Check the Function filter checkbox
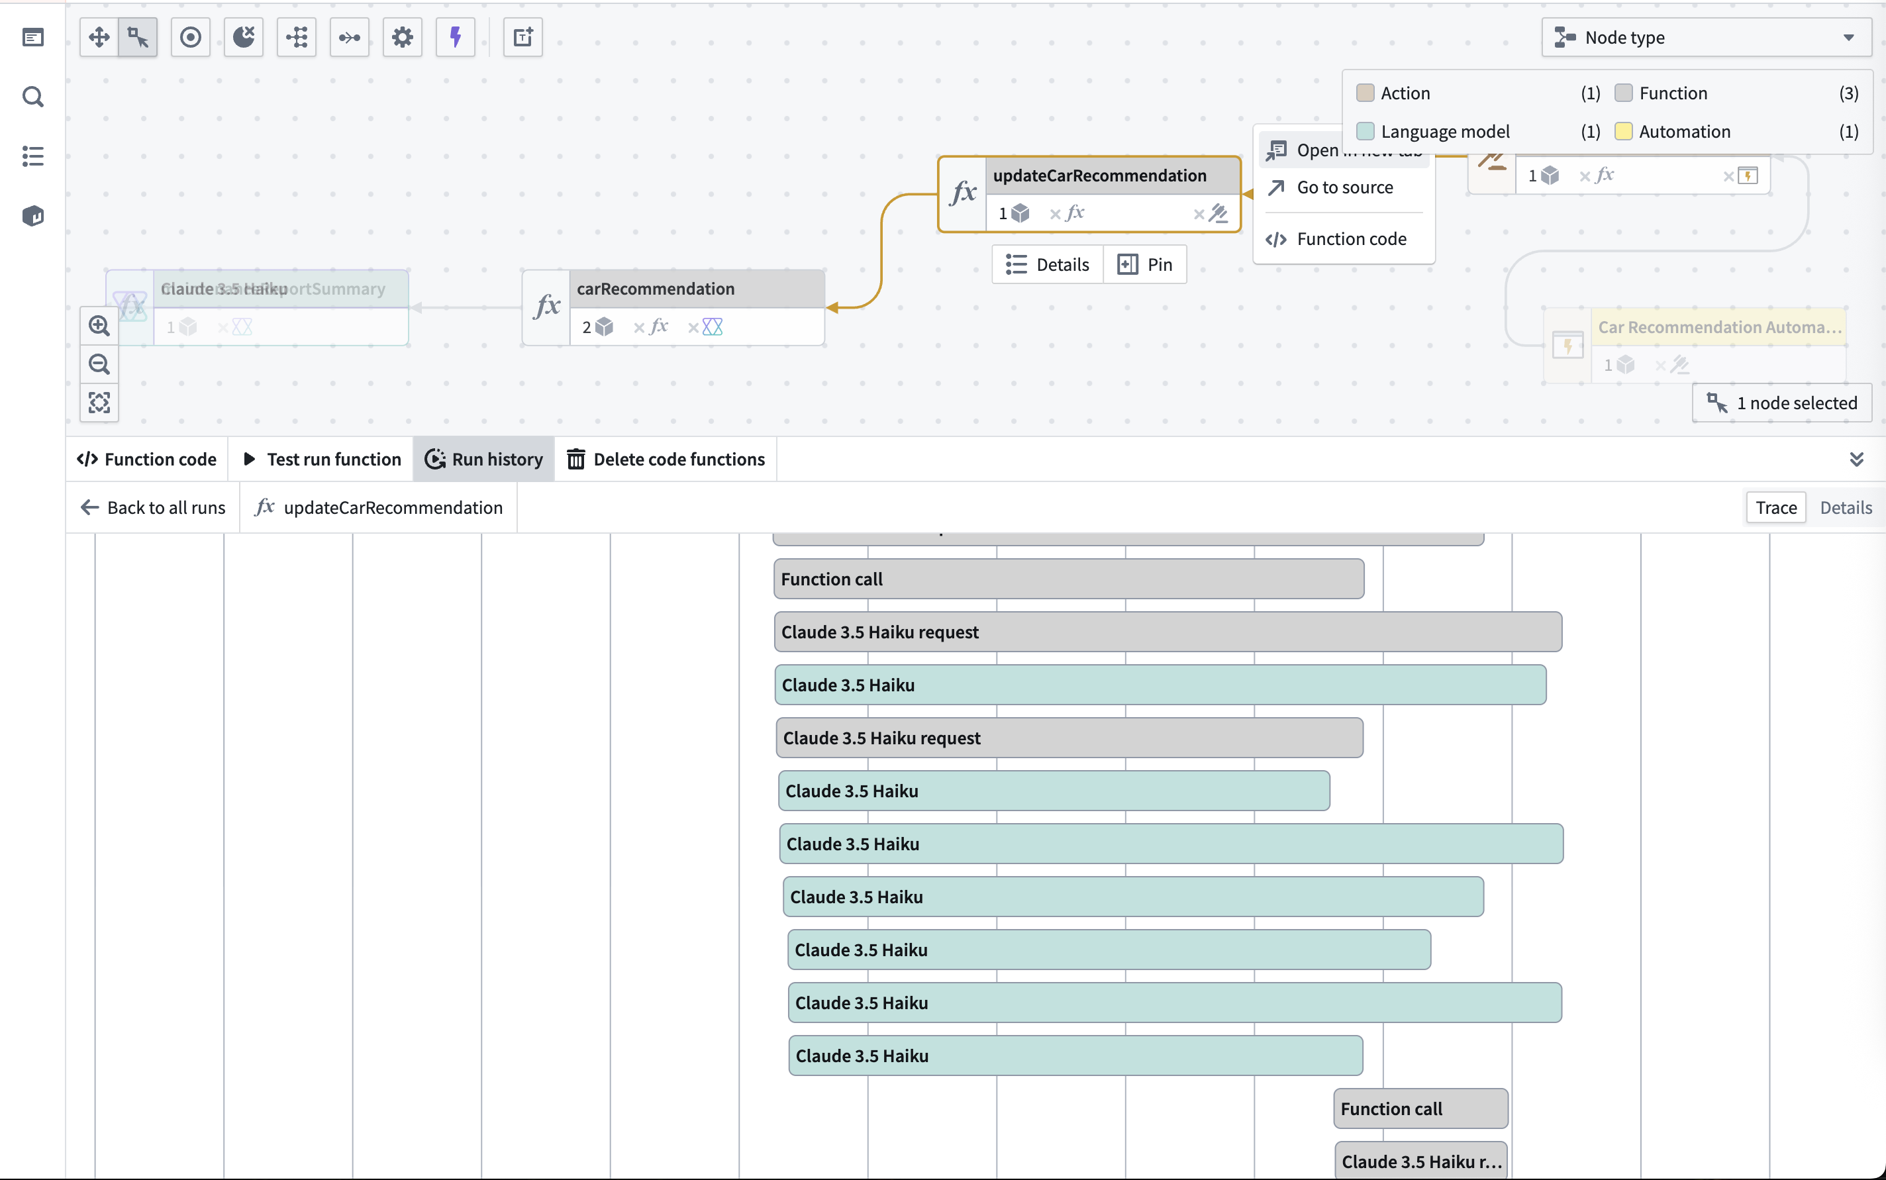Viewport: 1886px width, 1180px height. point(1624,93)
